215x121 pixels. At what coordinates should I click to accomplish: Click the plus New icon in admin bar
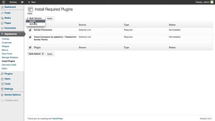[x=29, y=2]
